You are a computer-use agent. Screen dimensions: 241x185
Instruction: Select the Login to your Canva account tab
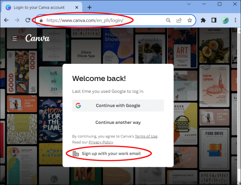click(x=42, y=7)
